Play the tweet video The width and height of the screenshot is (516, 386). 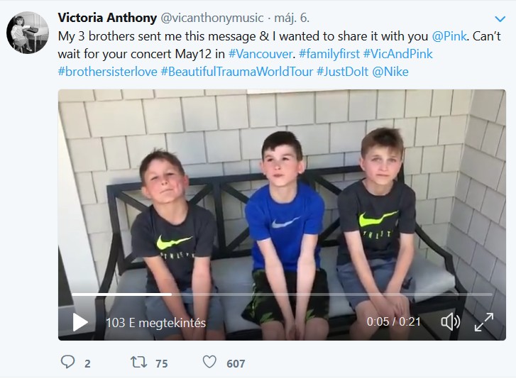click(x=80, y=322)
